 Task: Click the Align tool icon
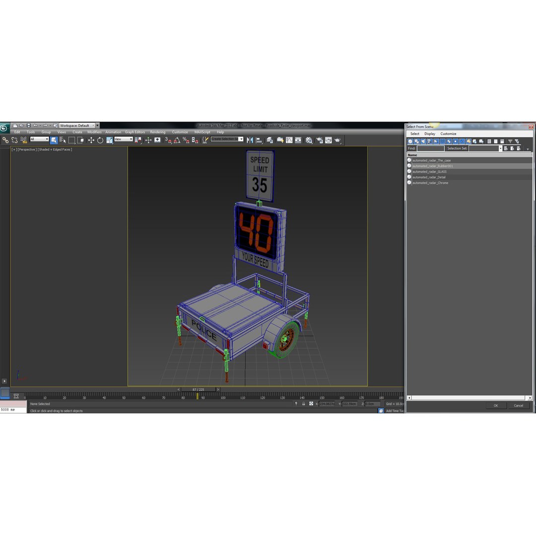point(259,140)
